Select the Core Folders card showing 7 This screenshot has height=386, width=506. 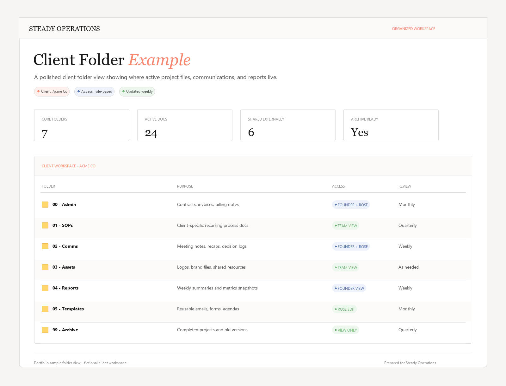pos(82,125)
